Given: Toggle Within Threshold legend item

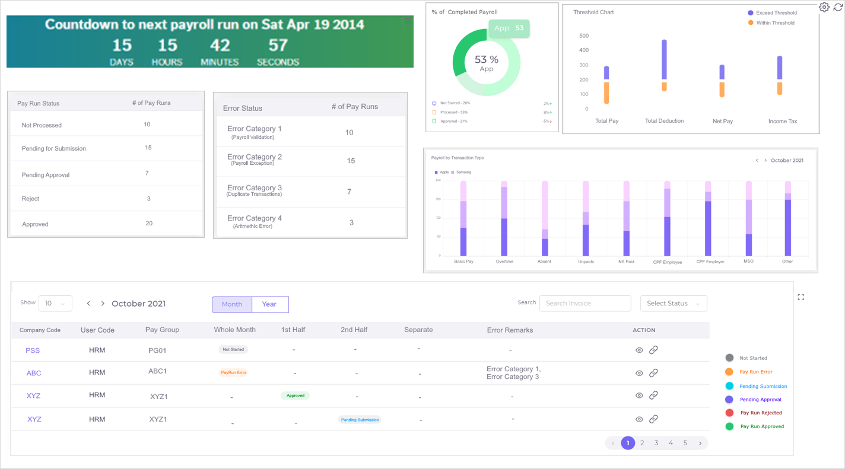Looking at the screenshot, I should click(771, 23).
